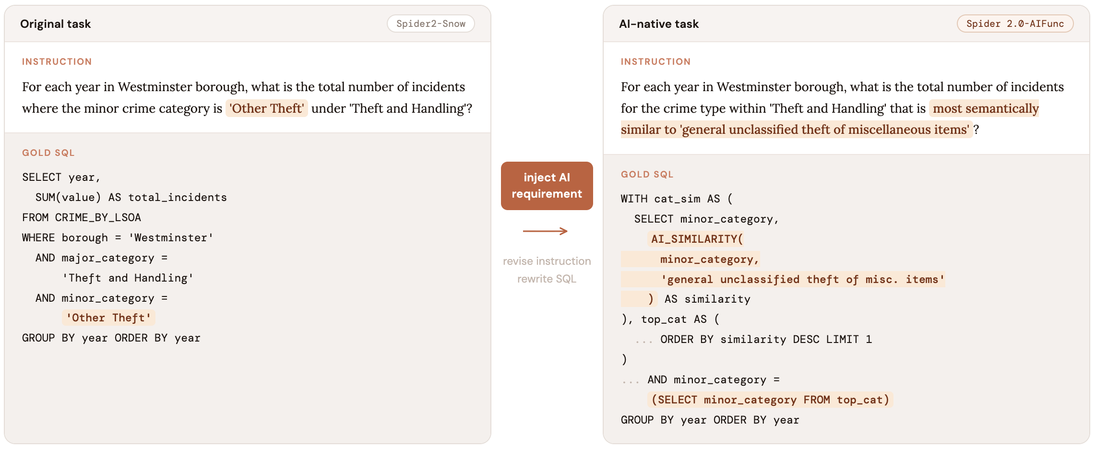Click INSTRUCTION label in Original task panel

pyautogui.click(x=57, y=61)
